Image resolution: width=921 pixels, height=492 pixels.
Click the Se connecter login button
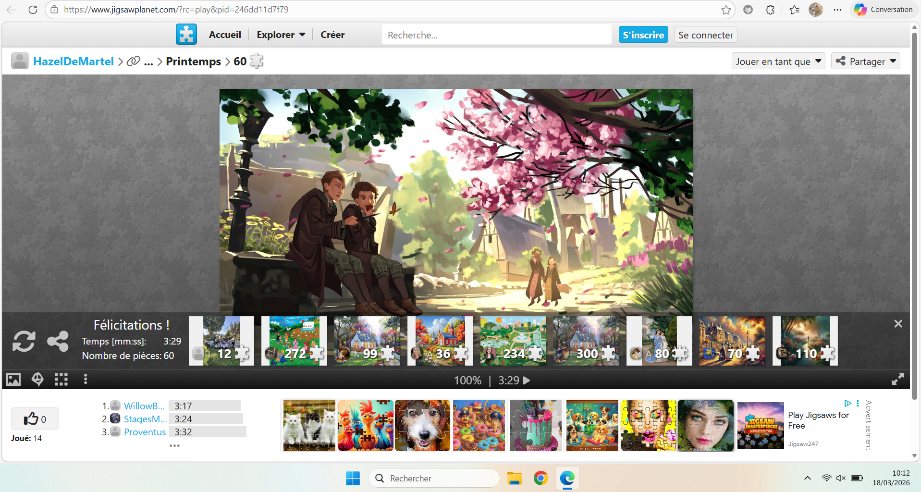705,35
